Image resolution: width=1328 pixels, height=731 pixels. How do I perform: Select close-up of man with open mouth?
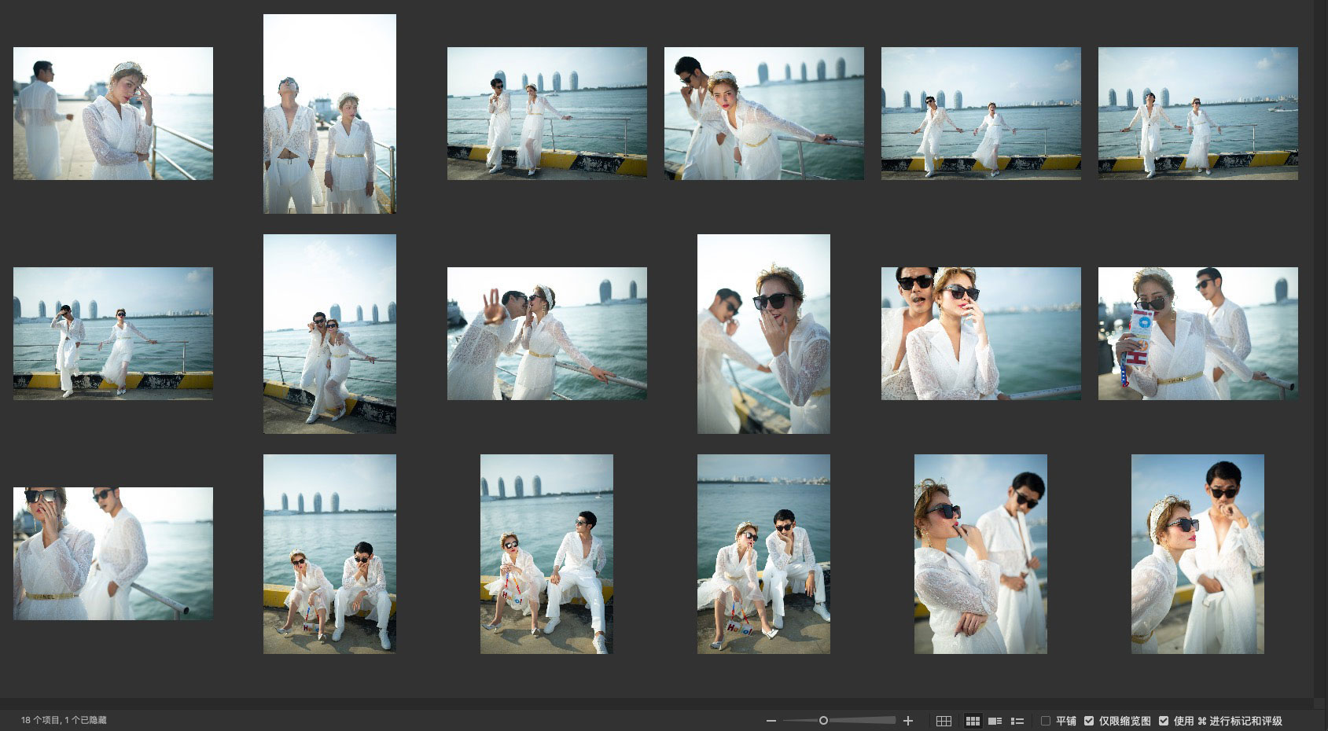(980, 333)
